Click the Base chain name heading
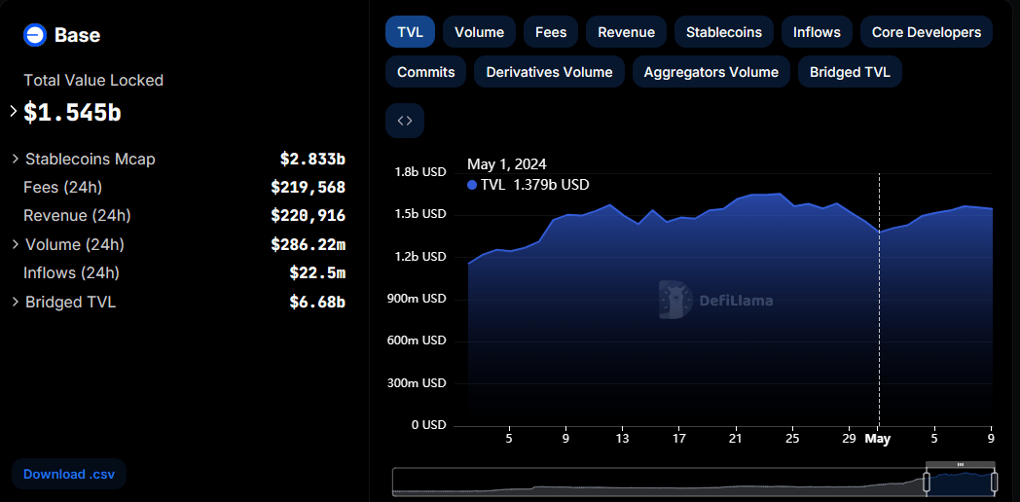The image size is (1020, 502). pyautogui.click(x=78, y=35)
